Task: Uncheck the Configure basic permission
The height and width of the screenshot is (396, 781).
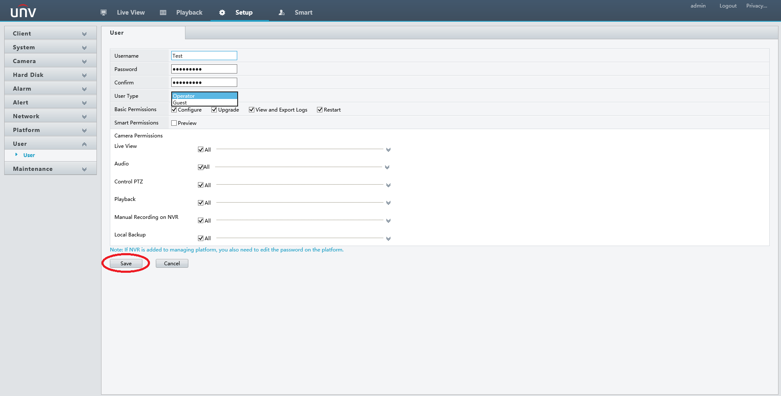Action: coord(174,109)
